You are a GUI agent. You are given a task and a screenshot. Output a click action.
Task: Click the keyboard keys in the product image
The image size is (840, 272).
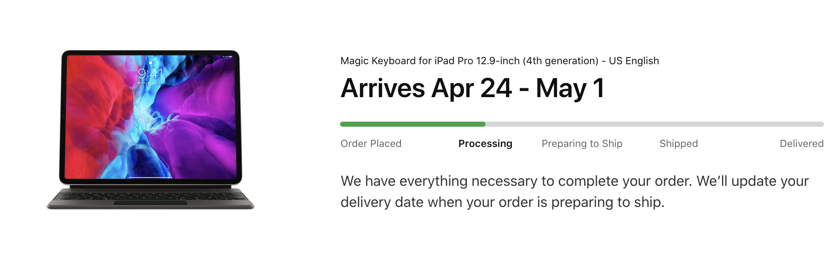[150, 196]
